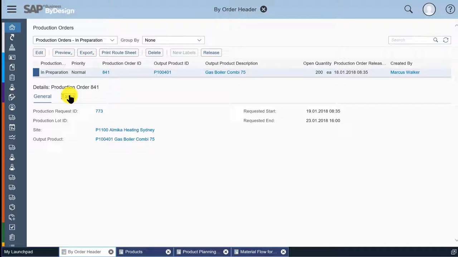
Task: Open P1100 Almika Heating Sydney link
Action: click(x=125, y=130)
